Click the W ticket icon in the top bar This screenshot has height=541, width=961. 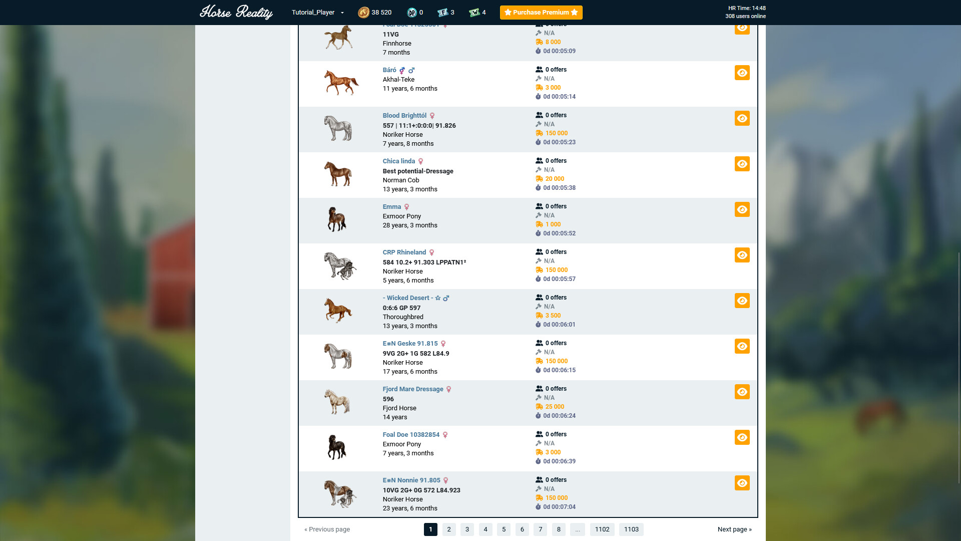pos(474,12)
